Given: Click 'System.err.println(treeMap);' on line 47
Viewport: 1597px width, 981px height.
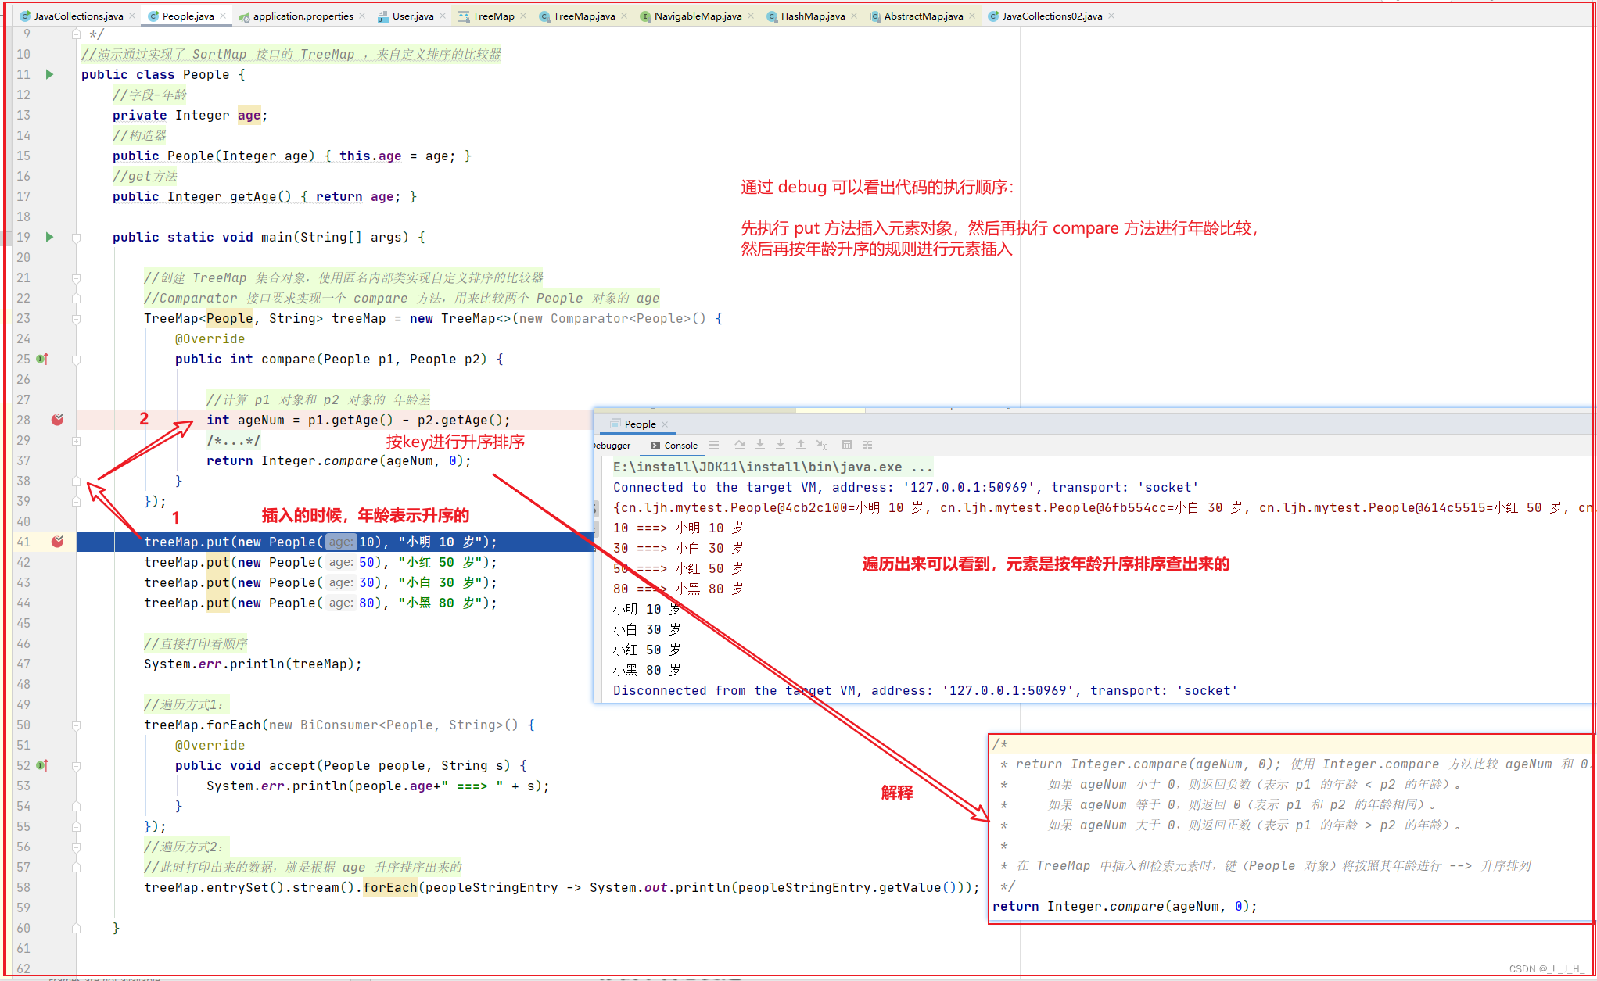Looking at the screenshot, I should 253,664.
